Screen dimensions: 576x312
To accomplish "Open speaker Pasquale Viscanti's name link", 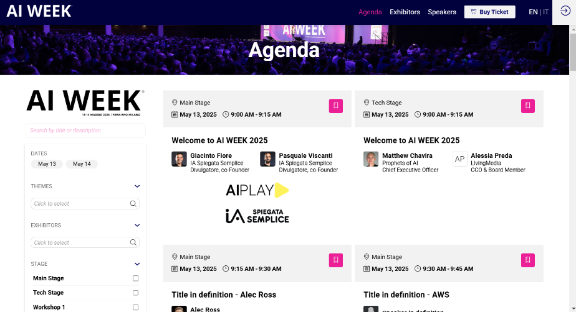I will tap(305, 155).
